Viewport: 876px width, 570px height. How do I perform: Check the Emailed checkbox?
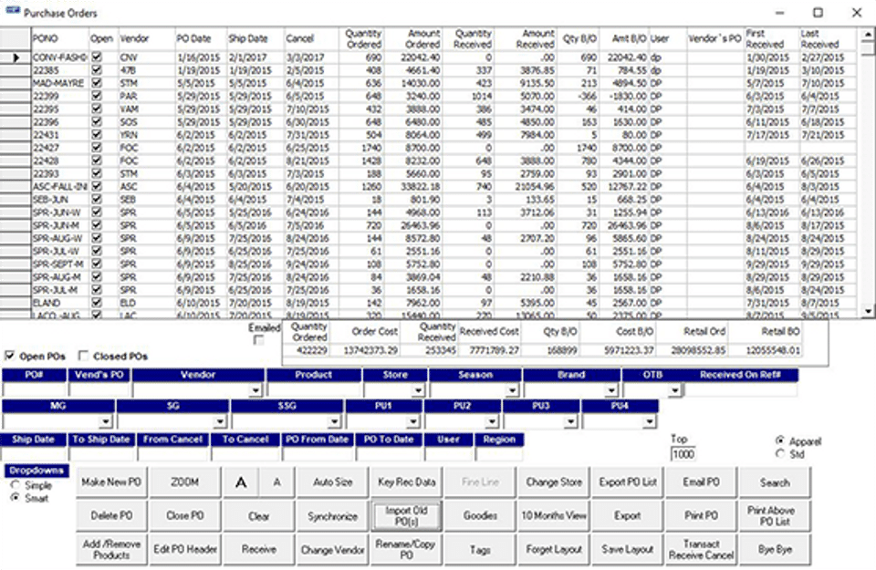(258, 339)
